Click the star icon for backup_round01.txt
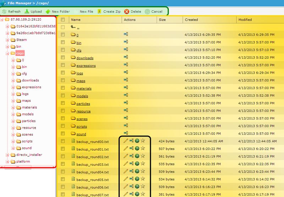284x197 pixels. (143, 148)
